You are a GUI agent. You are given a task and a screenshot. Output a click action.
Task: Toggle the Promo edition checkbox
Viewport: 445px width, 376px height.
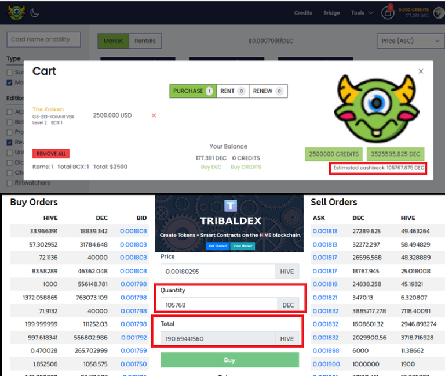10,132
